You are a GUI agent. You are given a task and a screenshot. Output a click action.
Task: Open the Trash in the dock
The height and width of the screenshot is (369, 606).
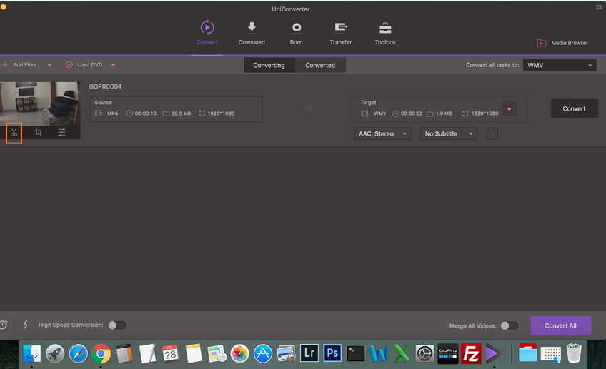[x=574, y=353]
